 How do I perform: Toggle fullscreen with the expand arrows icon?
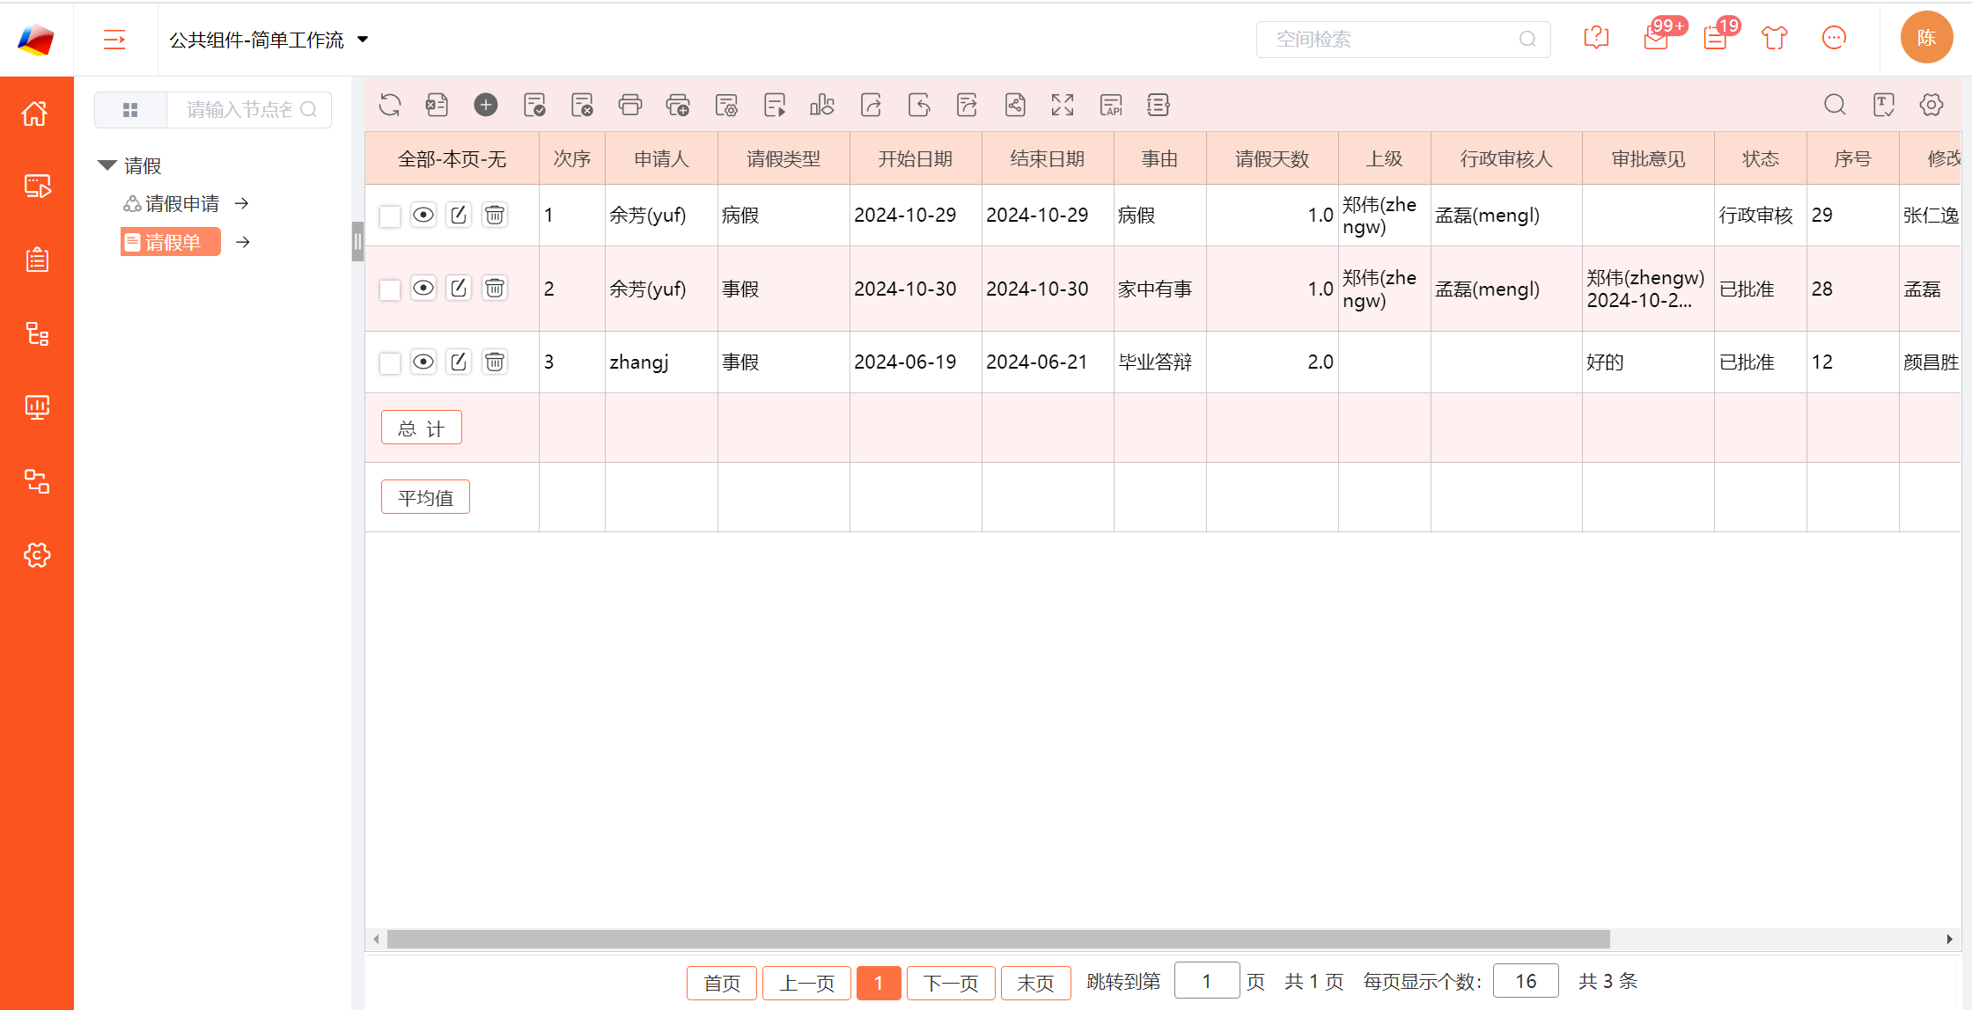click(1063, 106)
